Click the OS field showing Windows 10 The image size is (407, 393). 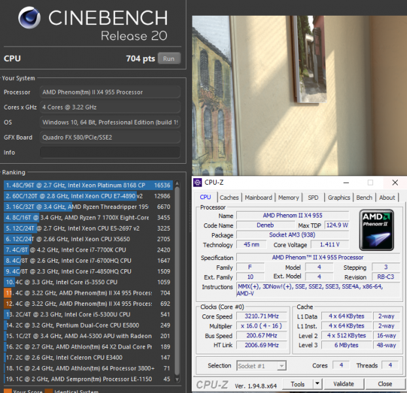click(x=110, y=122)
